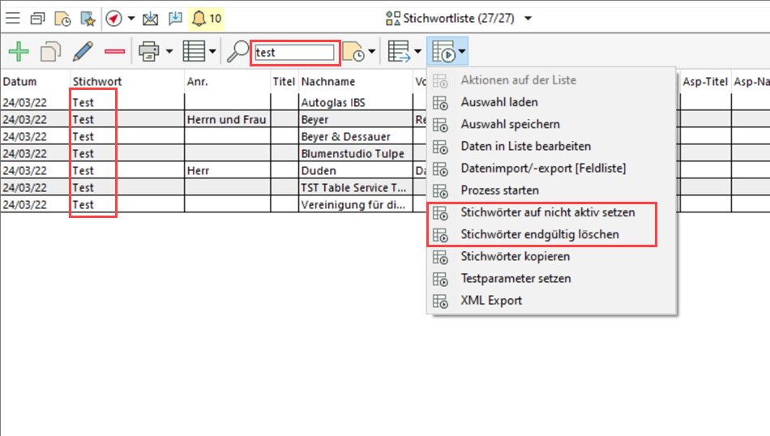Click the printer icon
Screen dimensions: 770x436
[149, 53]
